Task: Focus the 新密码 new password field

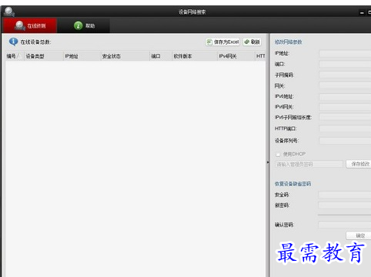Action: (345, 205)
